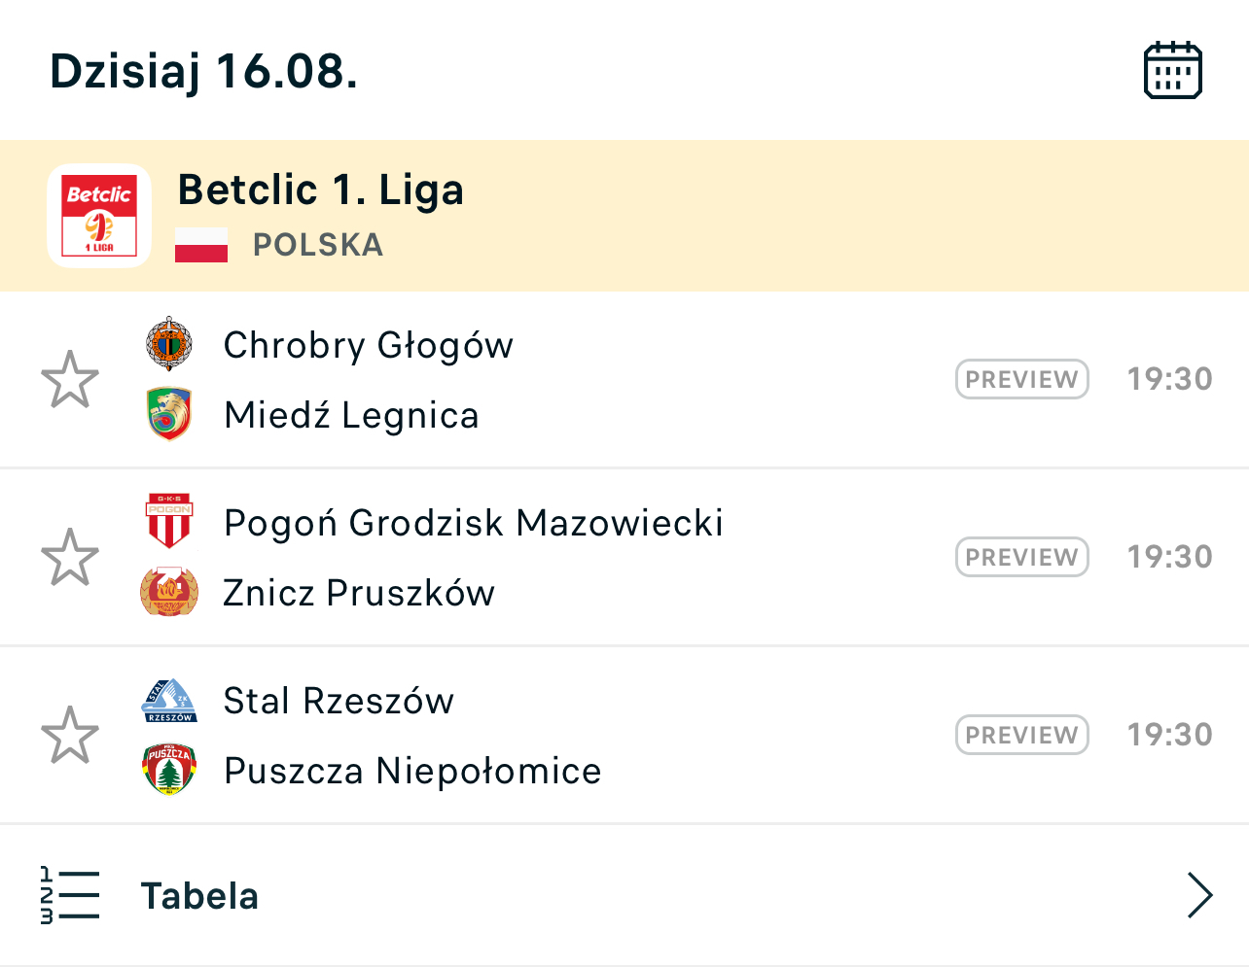Screen dimensions: 1249x967
Task: Expand Tabela with the right chevron
Action: [1199, 895]
